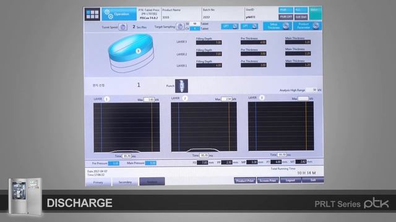Image resolution: width=396 pixels, height=222 pixels.
Task: Click the green status button in header
Action: coord(316,14)
